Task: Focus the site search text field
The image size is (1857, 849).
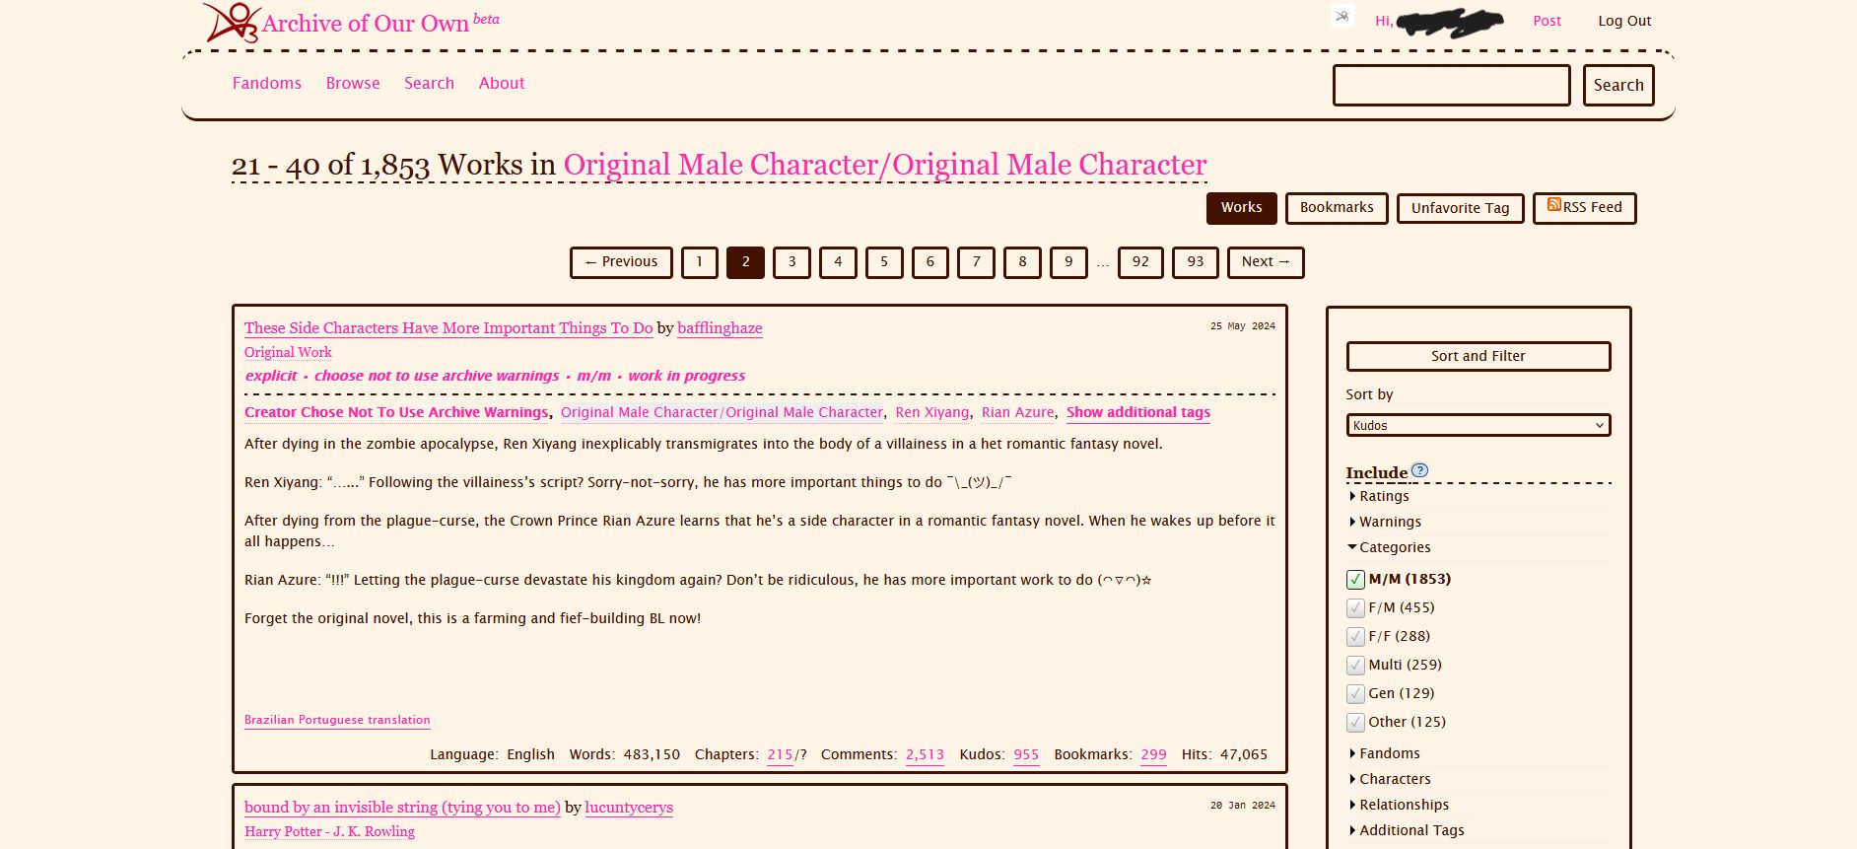Action: 1451,85
